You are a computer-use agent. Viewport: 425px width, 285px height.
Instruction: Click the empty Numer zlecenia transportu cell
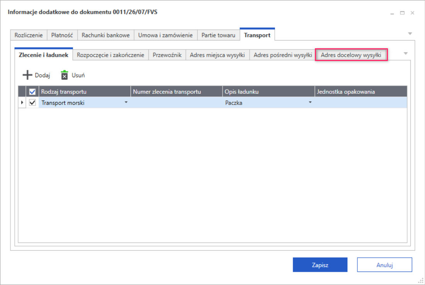[x=177, y=102]
